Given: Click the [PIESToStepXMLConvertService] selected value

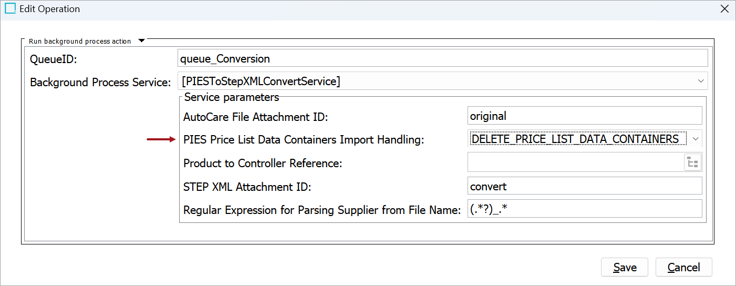Looking at the screenshot, I should (261, 81).
